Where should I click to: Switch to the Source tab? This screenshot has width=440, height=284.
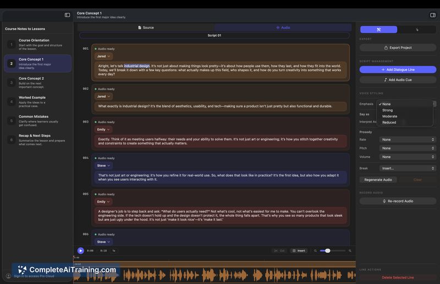pos(146,27)
